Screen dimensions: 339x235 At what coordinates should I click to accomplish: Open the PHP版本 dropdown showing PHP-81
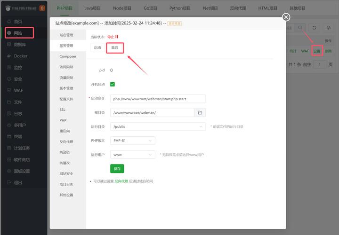pyautogui.click(x=132, y=141)
